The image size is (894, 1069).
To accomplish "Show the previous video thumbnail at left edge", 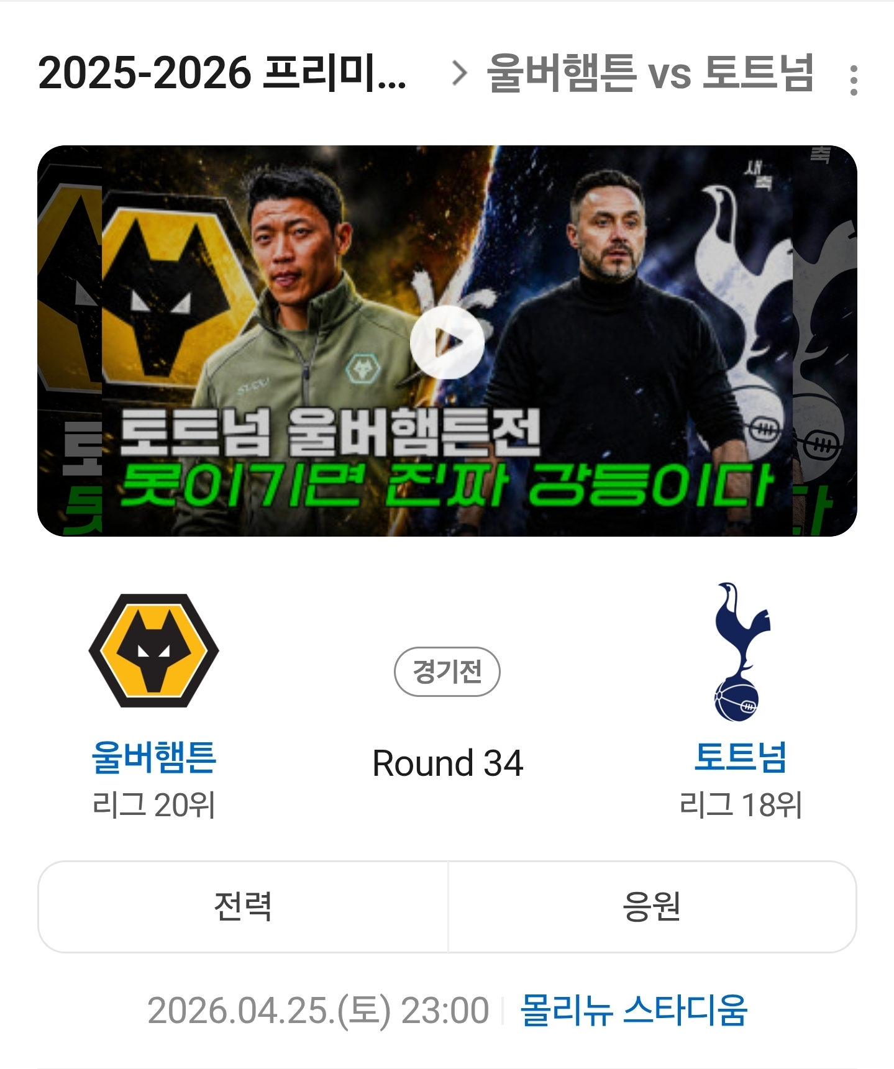I will pyautogui.click(x=70, y=341).
